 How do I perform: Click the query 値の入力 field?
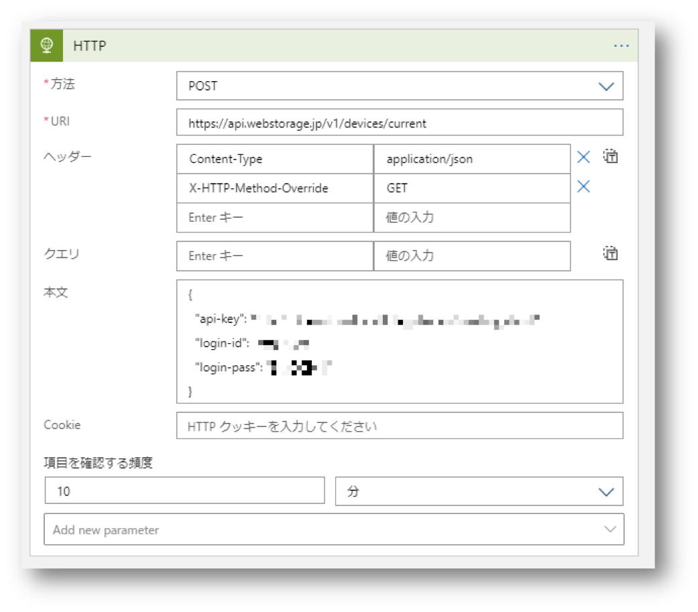point(472,256)
